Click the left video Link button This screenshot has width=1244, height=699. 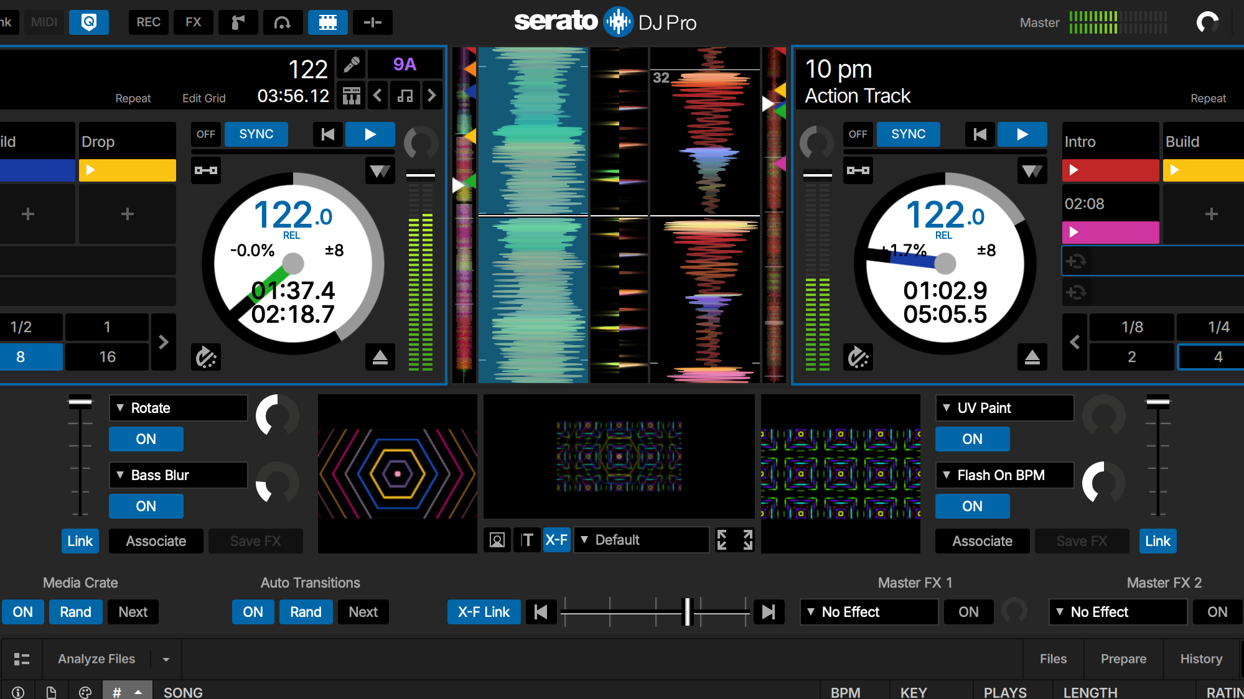[x=80, y=541]
